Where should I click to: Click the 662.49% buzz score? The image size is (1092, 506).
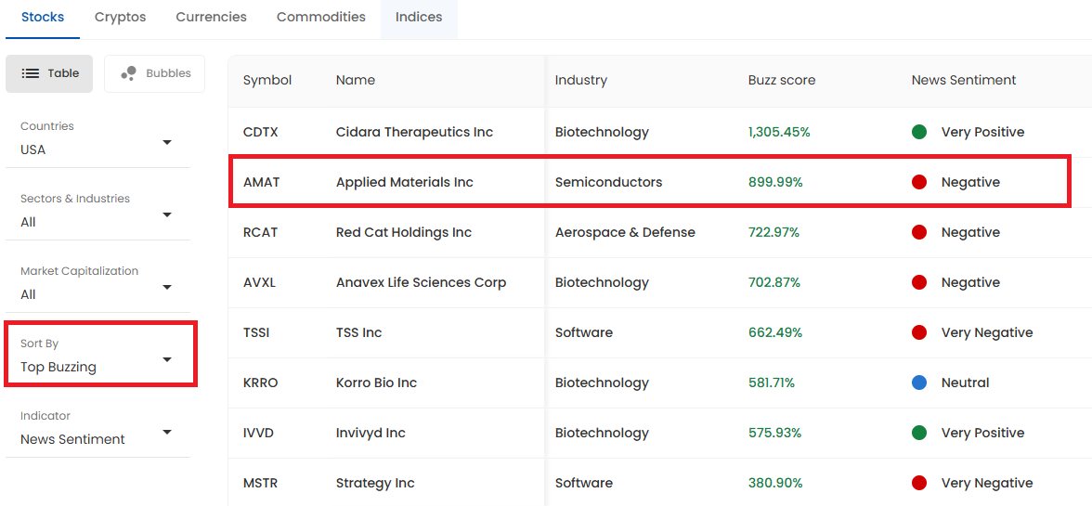coord(775,332)
